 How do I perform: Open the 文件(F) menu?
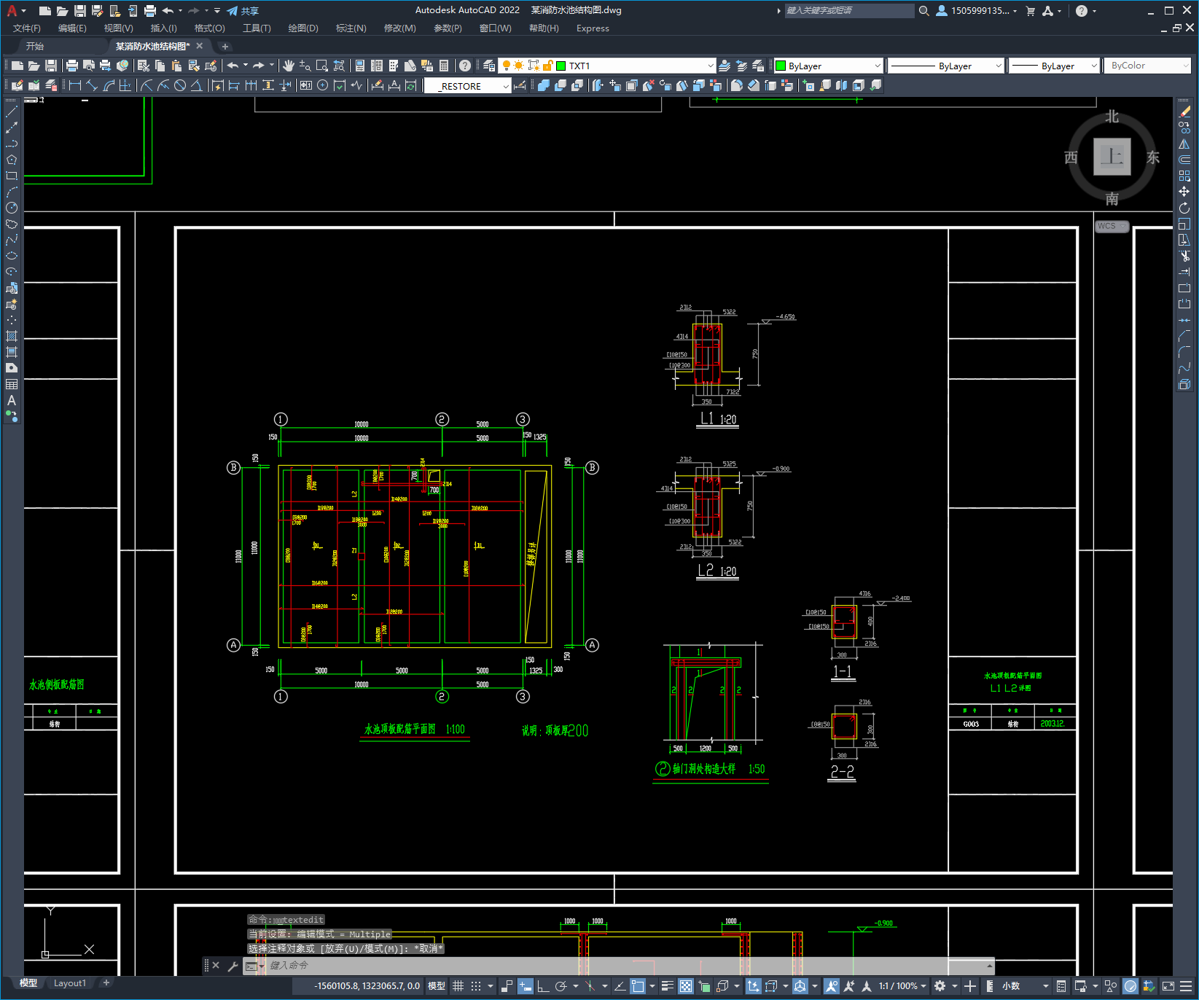click(27, 28)
